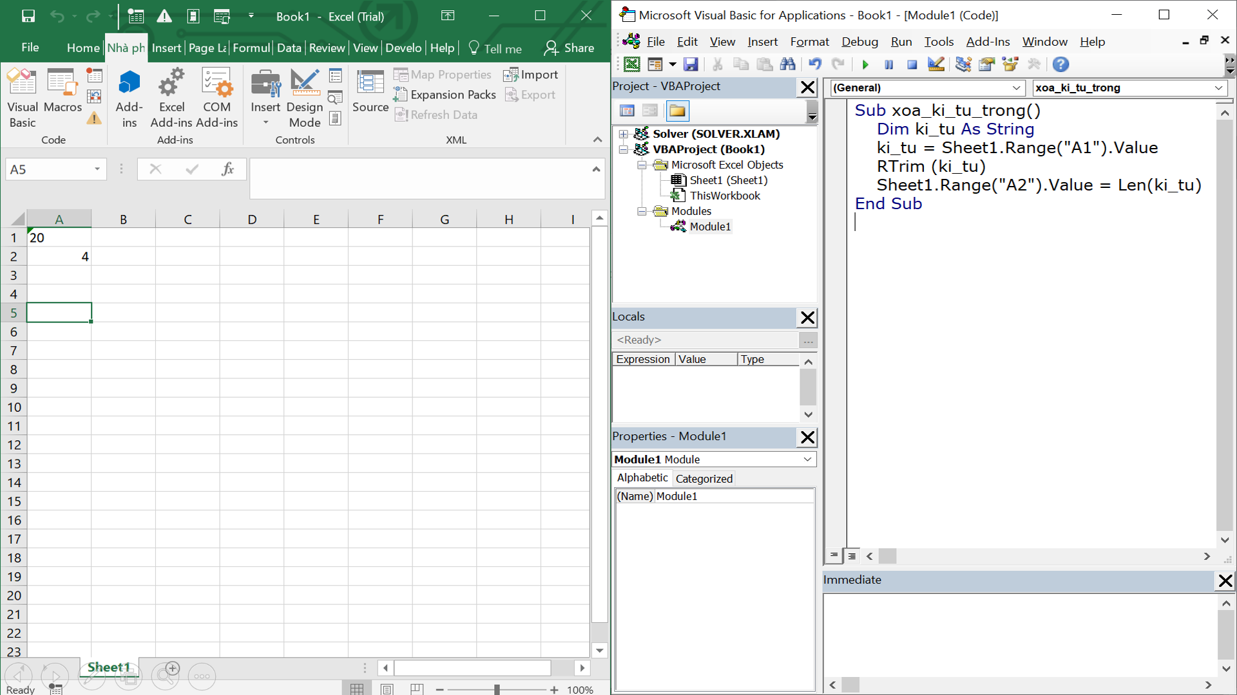Click Tell me search in Excel ribbon
1237x695 pixels.
point(495,48)
